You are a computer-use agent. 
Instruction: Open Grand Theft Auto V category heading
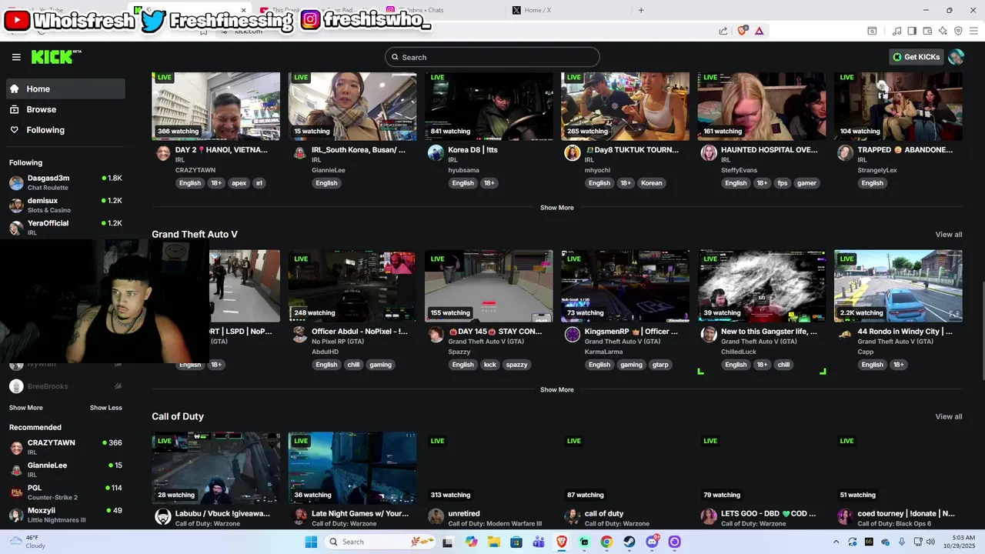coord(195,235)
